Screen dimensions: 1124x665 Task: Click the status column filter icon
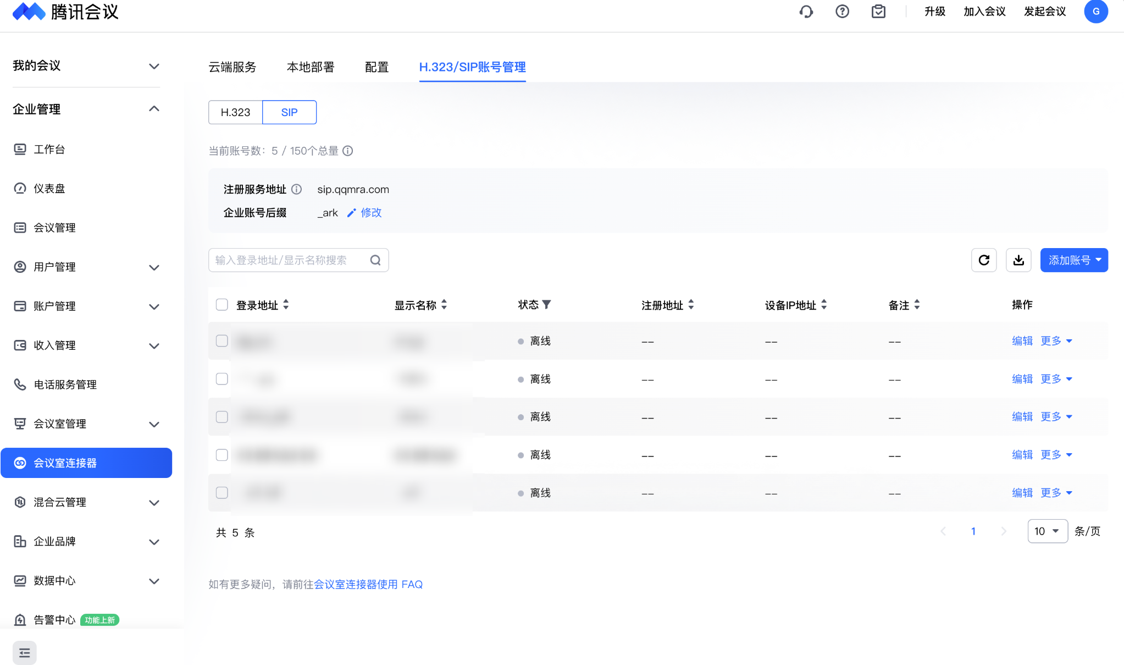[546, 305]
